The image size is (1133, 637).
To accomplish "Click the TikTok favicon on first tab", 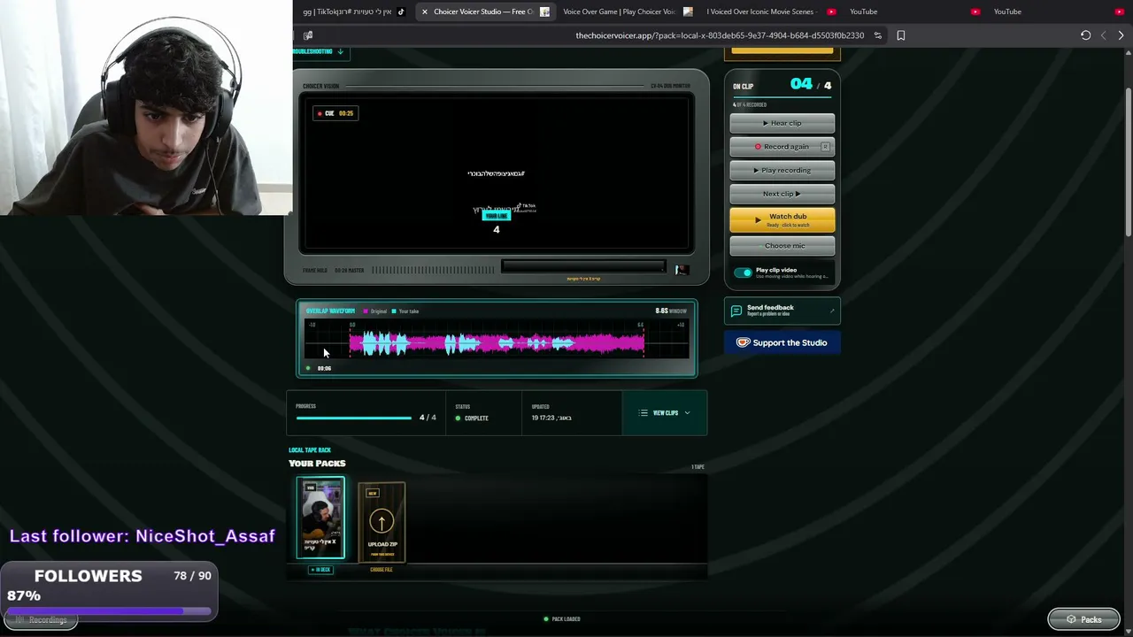I will click(401, 12).
